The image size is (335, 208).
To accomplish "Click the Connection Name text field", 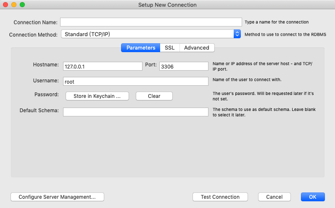I will 151,22.
